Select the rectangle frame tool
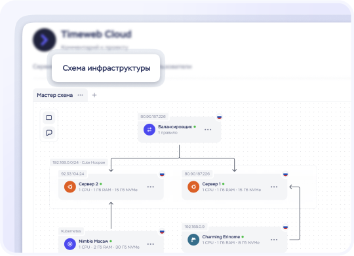The image size is (354, 256). (49, 117)
